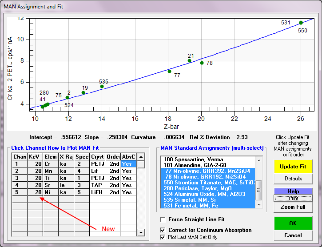The height and width of the screenshot is (247, 322).
Task: Confirm with the green OK button
Action: pos(293,223)
